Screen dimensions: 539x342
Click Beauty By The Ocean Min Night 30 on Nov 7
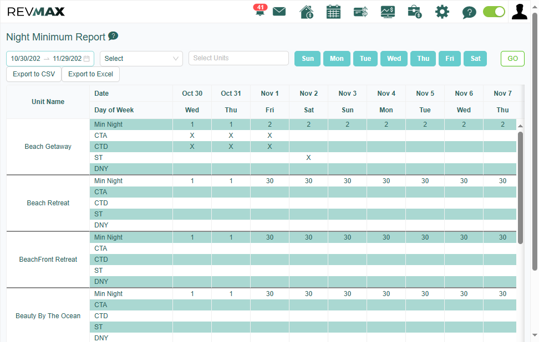(x=502, y=294)
